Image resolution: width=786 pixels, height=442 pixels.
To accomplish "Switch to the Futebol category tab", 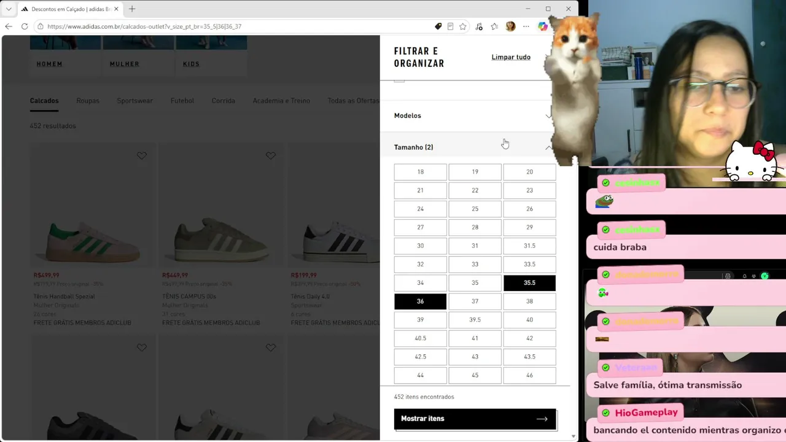I will pos(182,101).
